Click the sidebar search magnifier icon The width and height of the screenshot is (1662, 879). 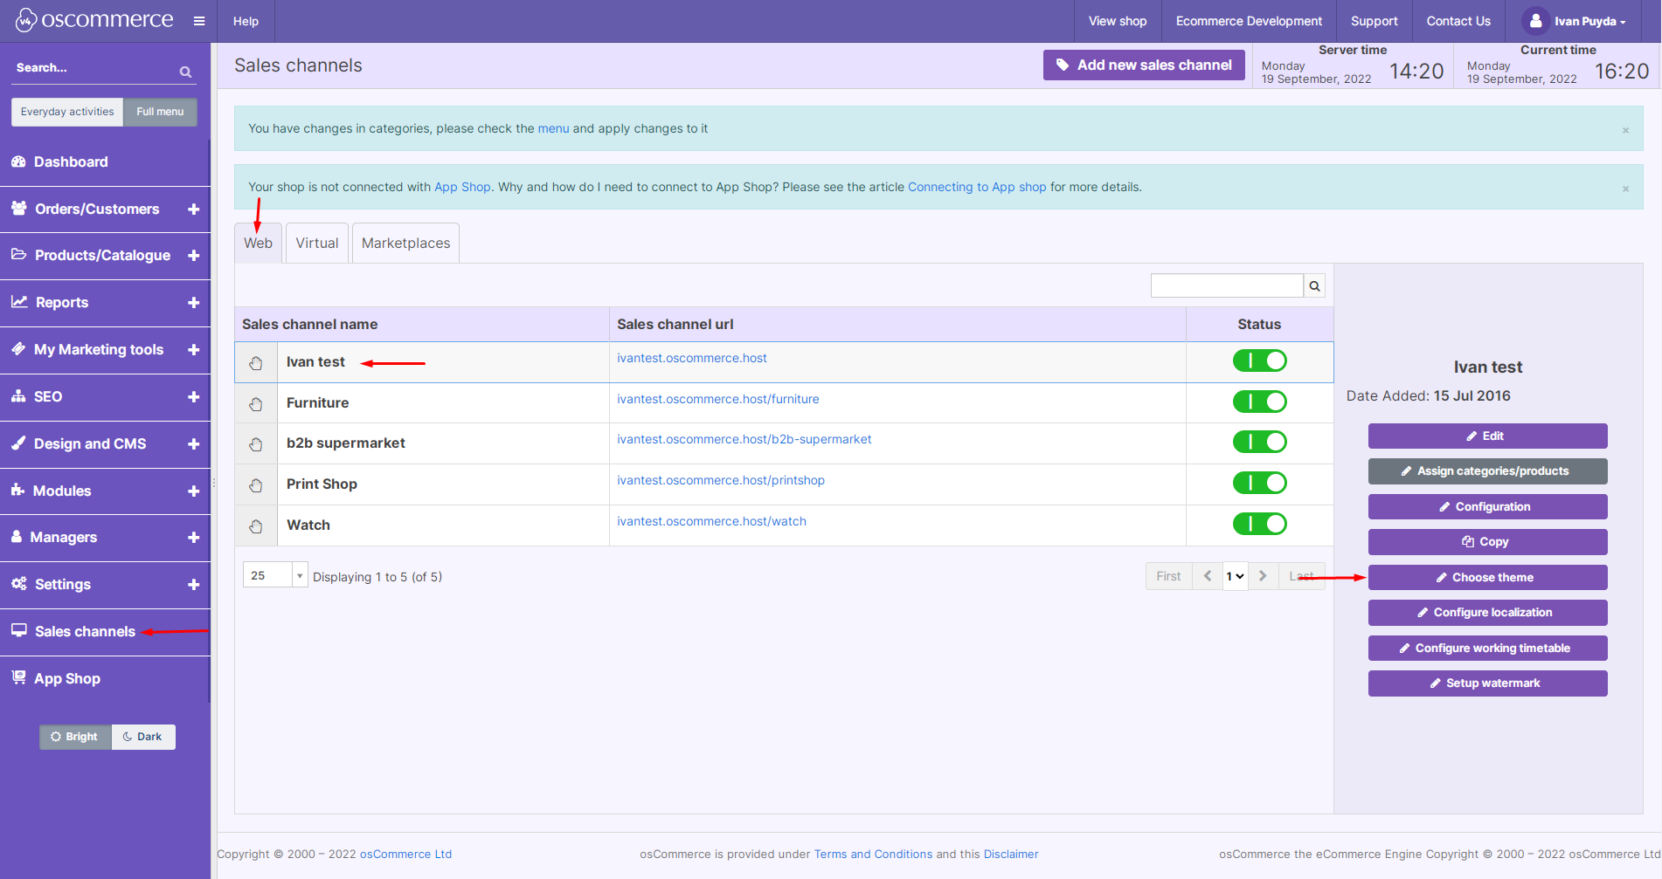click(185, 72)
